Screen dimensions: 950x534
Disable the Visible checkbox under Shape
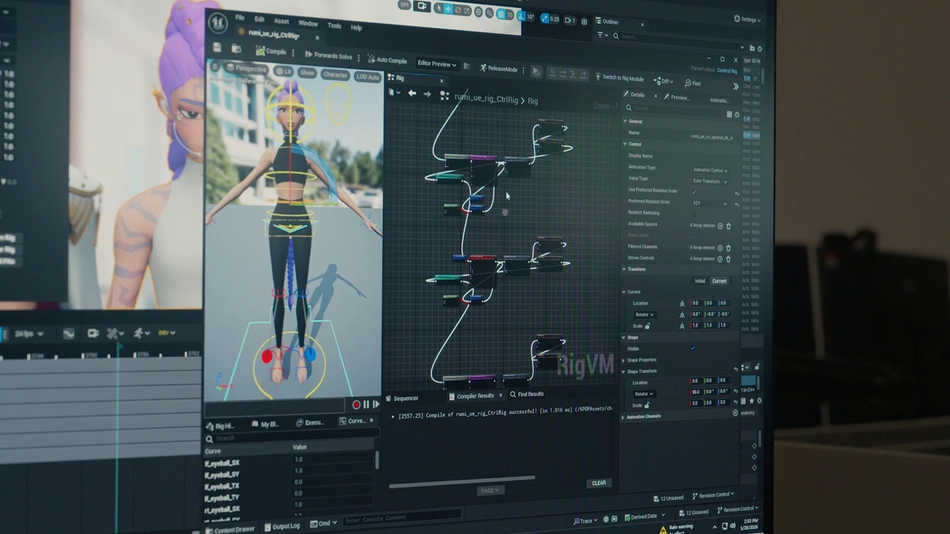click(692, 348)
